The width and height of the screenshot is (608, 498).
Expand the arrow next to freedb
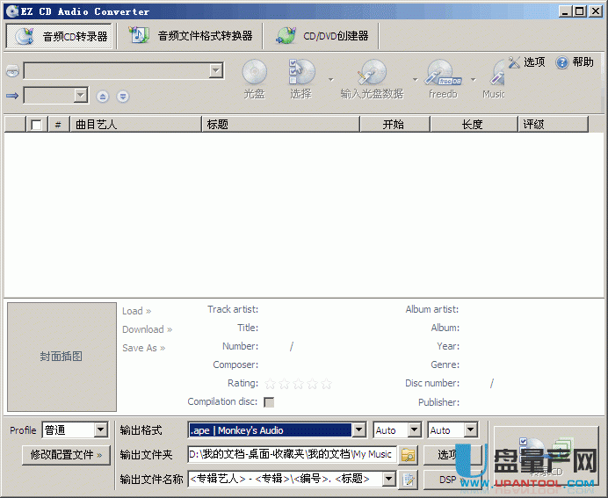(x=473, y=79)
